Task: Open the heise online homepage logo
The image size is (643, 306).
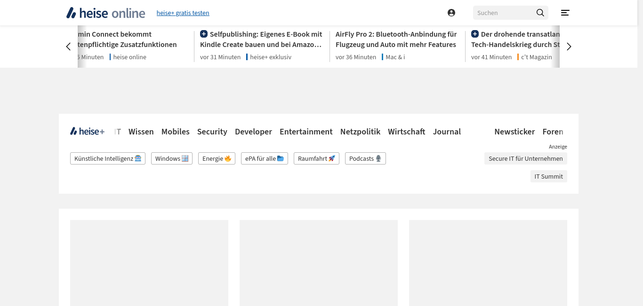Action: click(x=105, y=13)
